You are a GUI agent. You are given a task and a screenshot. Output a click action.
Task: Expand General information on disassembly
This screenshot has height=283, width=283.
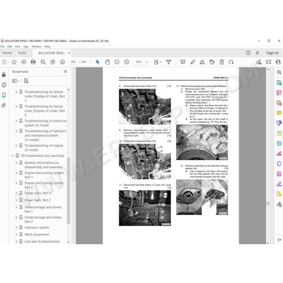click(16, 163)
